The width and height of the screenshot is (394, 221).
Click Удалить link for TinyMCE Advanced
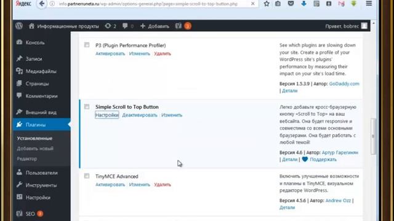[x=163, y=185]
